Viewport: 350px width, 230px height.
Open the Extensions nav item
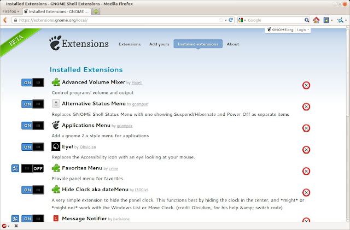130,44
